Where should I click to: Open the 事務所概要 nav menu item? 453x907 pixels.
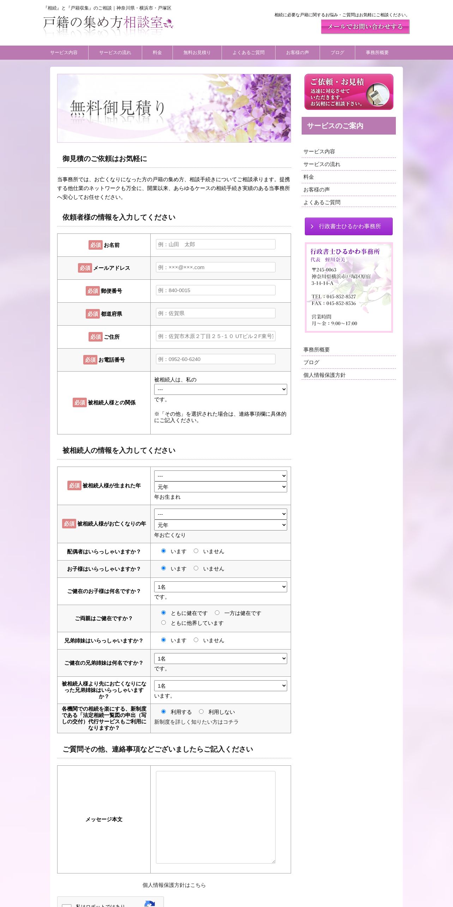[x=377, y=53]
